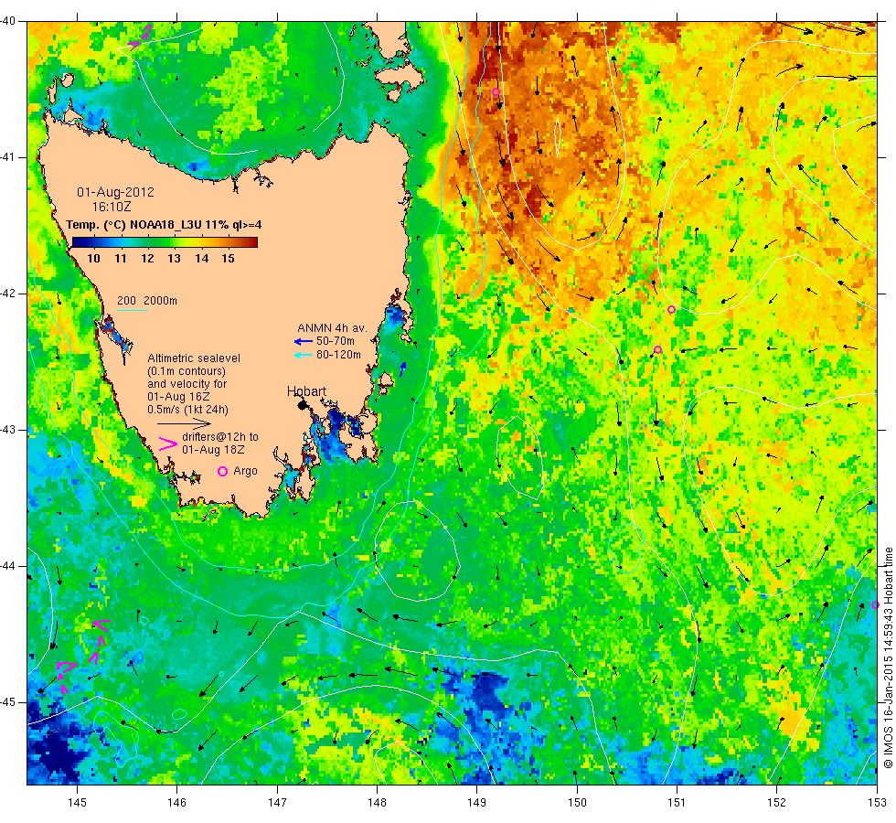Click the longitude axis label 149
Viewport: 896px width, 823px height.
point(477,803)
